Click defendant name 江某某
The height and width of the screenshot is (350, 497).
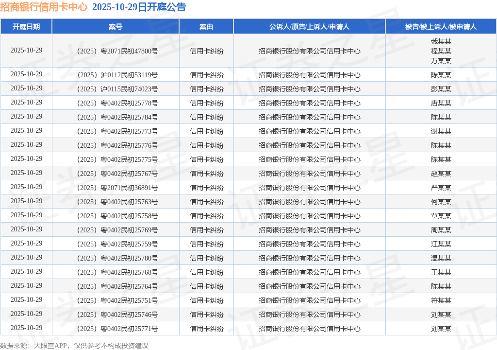pyautogui.click(x=441, y=244)
